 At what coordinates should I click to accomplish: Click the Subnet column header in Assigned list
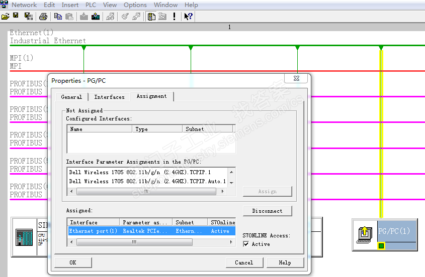[x=190, y=222]
